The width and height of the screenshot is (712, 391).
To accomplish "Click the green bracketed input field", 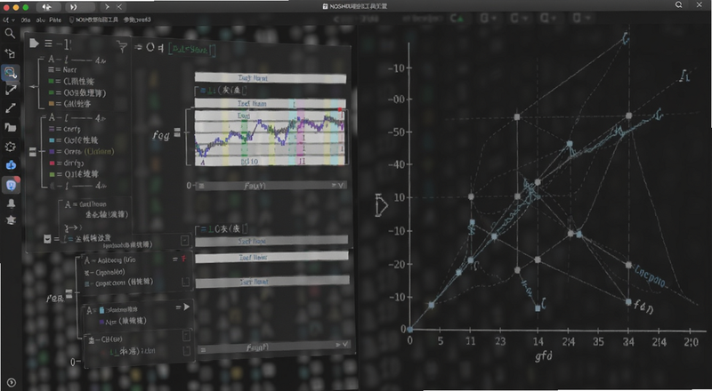I will tap(192, 50).
